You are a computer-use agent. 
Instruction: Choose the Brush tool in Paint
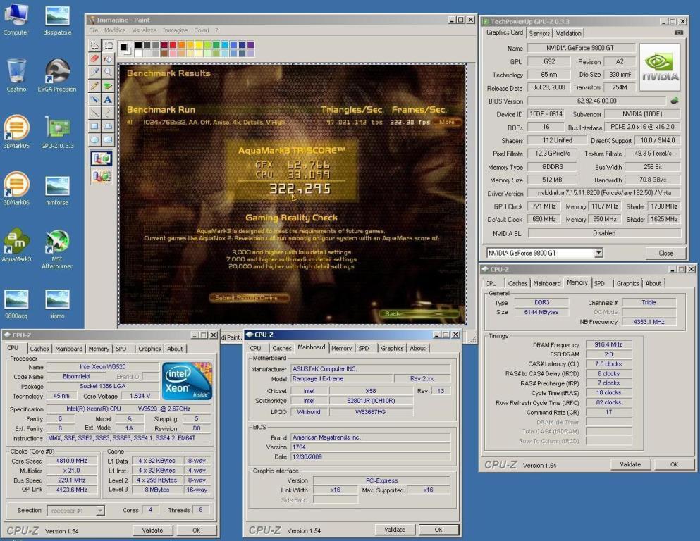[108, 86]
